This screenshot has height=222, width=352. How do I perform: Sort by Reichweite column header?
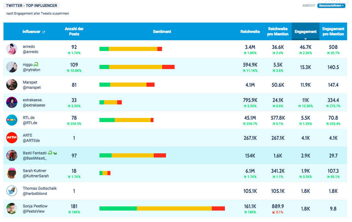250,31
